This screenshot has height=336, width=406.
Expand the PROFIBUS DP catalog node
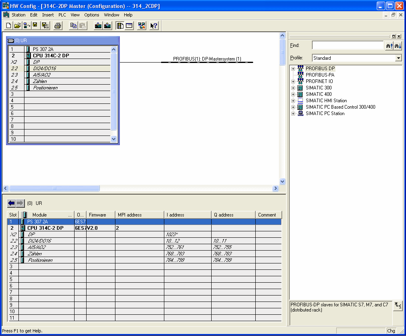[x=293, y=69]
